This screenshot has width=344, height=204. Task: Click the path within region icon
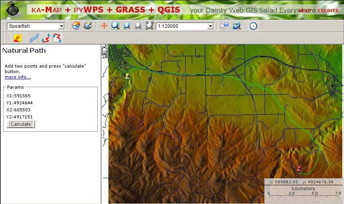(57, 38)
